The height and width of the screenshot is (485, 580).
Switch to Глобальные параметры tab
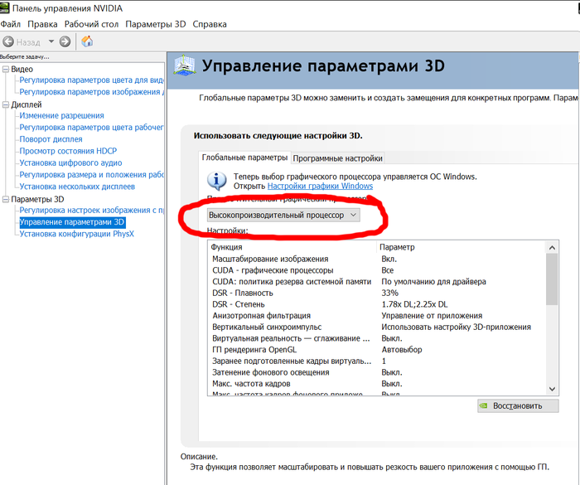tap(244, 158)
